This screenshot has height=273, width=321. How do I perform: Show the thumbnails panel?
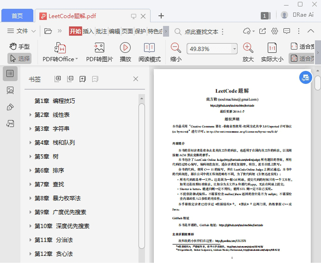point(10,90)
